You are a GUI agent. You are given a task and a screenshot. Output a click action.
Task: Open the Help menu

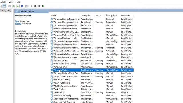[18, 2]
